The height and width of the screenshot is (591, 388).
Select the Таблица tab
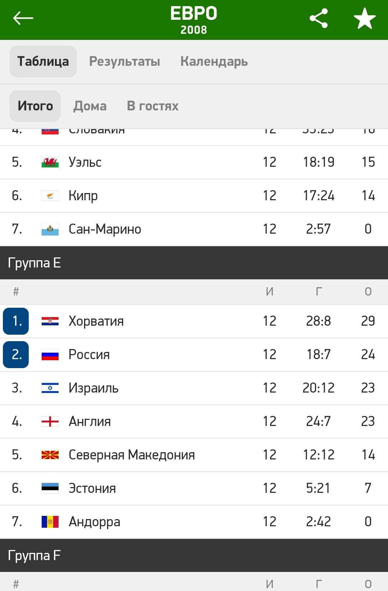click(x=43, y=61)
